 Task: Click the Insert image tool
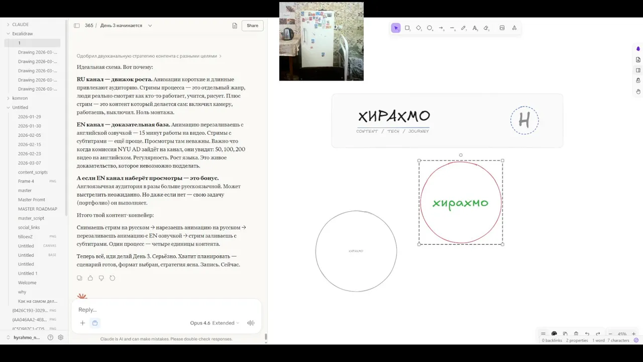point(502,28)
